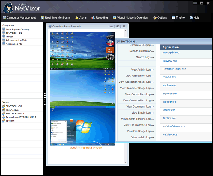The width and height of the screenshot is (213, 176).
Task: Open the Computer Management menu
Action: 19,18
